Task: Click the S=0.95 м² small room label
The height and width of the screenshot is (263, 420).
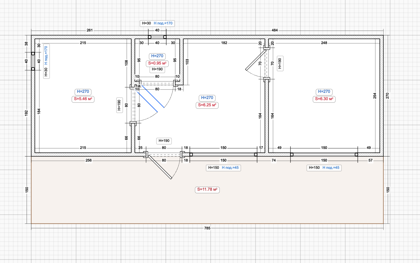Action: 157,63
